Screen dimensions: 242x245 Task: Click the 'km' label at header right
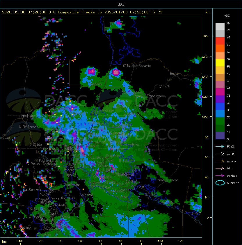[208, 12]
